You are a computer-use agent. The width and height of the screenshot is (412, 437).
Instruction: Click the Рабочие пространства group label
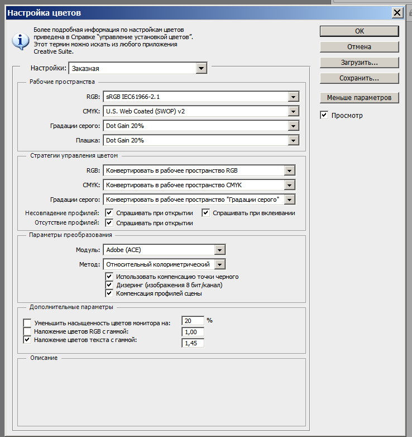[x=62, y=82]
